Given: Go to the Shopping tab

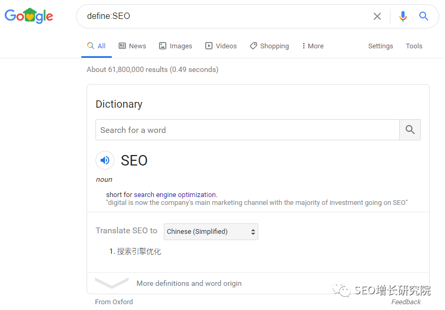Looking at the screenshot, I should [269, 46].
